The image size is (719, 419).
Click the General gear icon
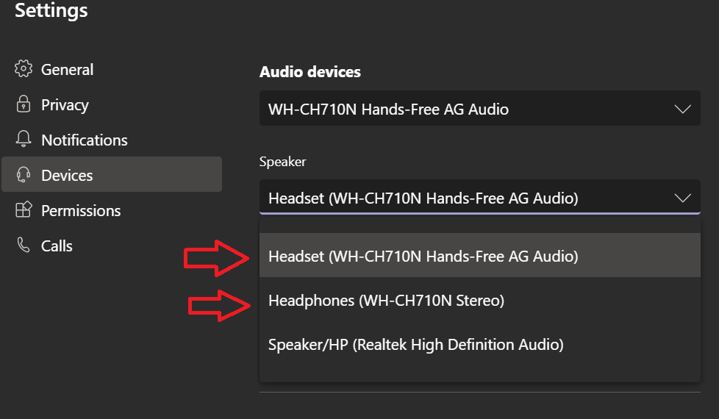click(24, 69)
